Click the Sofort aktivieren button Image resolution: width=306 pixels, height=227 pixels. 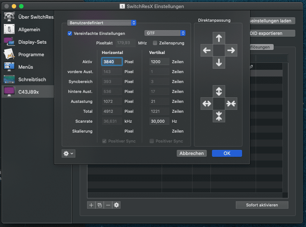[x=262, y=205]
